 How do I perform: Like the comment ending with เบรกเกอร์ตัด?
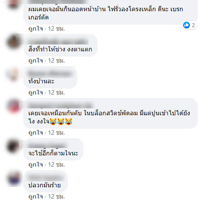(36, 29)
